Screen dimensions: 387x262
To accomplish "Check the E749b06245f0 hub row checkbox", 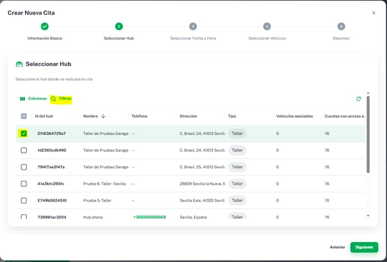I will tap(24, 200).
